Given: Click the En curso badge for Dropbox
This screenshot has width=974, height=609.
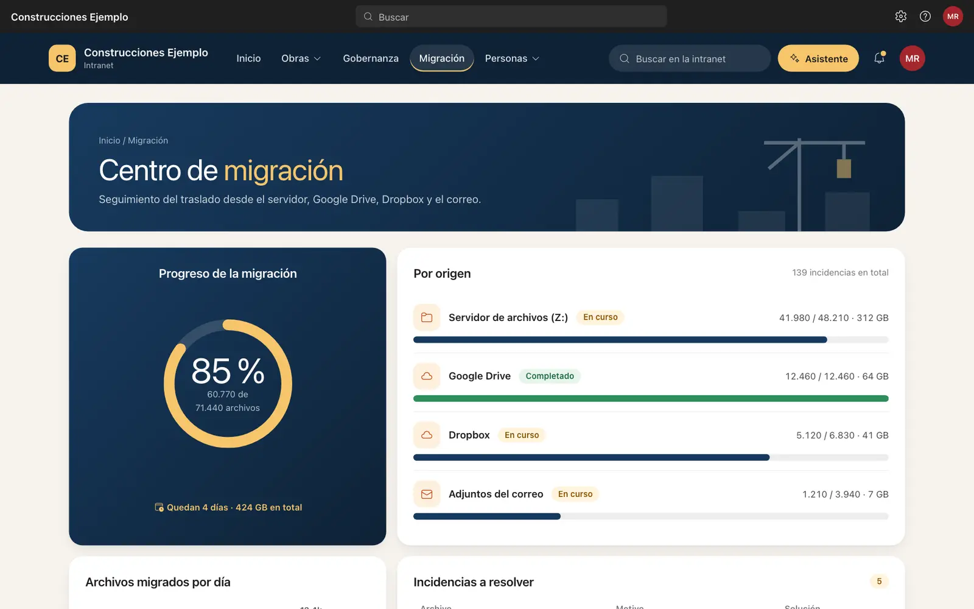Looking at the screenshot, I should 522,435.
